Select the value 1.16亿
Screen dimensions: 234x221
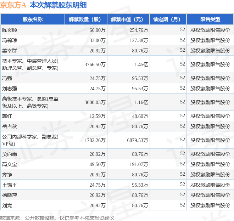point(141,102)
